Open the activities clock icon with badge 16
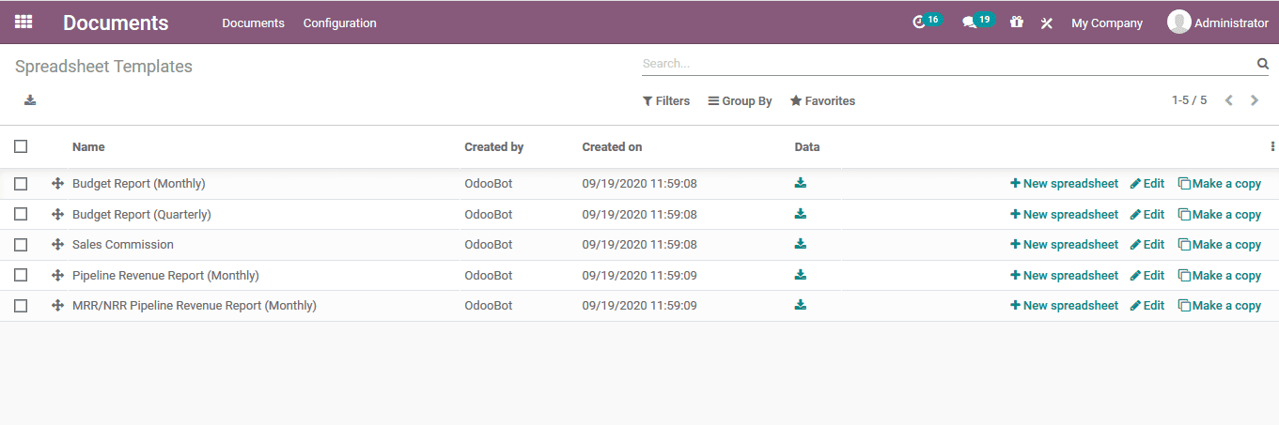 point(919,23)
